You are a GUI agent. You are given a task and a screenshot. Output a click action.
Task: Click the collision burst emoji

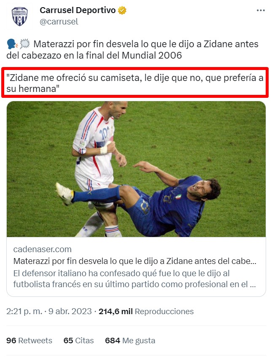click(25, 44)
